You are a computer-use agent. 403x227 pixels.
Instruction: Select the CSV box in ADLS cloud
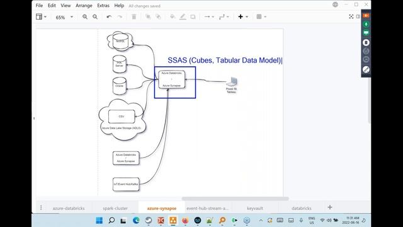pos(122,117)
